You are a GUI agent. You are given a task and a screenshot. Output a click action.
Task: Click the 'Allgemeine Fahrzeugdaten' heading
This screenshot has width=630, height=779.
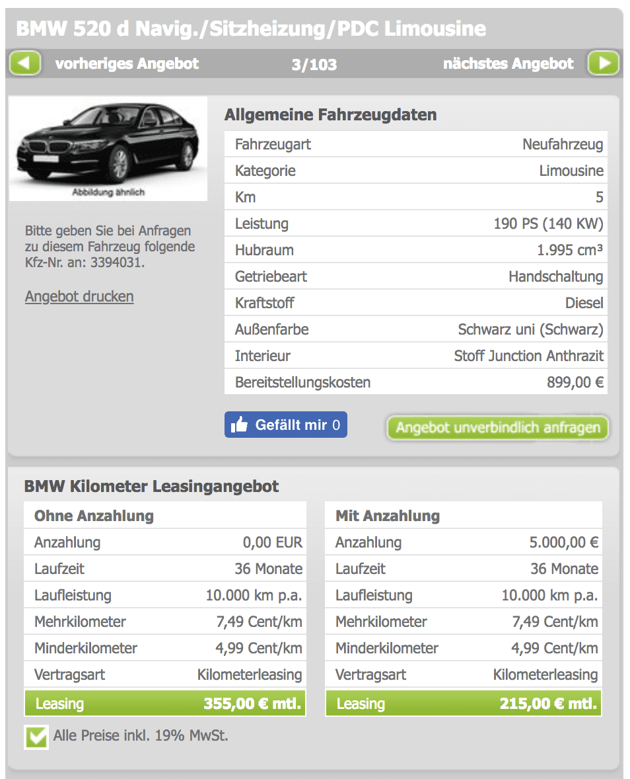click(x=330, y=115)
